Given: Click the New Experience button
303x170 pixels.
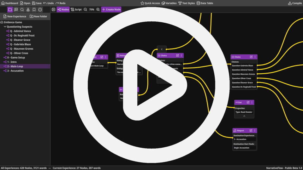Looking at the screenshot, I should 15,16.
